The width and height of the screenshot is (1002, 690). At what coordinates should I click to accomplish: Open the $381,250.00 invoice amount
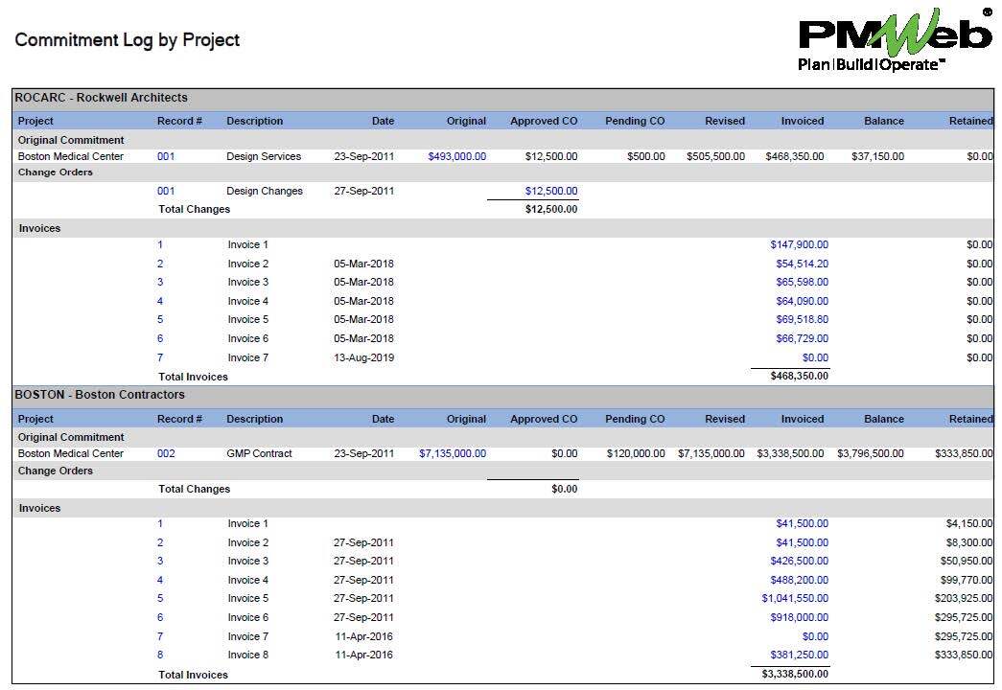(x=799, y=655)
